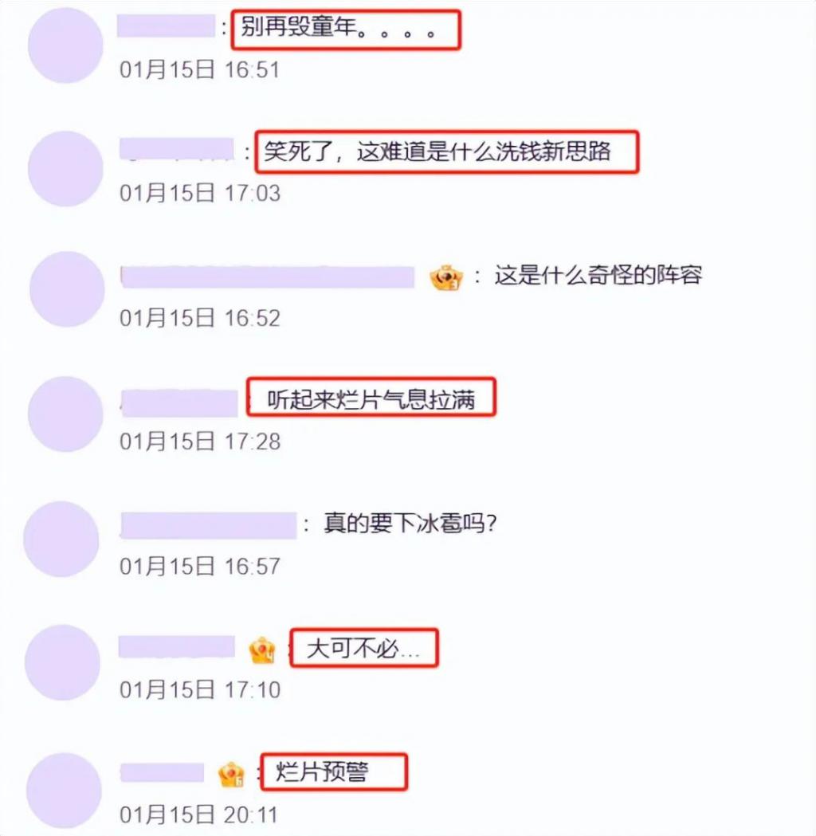816x836 pixels.
Task: Click blurred username before "真的要下冰雹吗?"
Action: tap(209, 525)
